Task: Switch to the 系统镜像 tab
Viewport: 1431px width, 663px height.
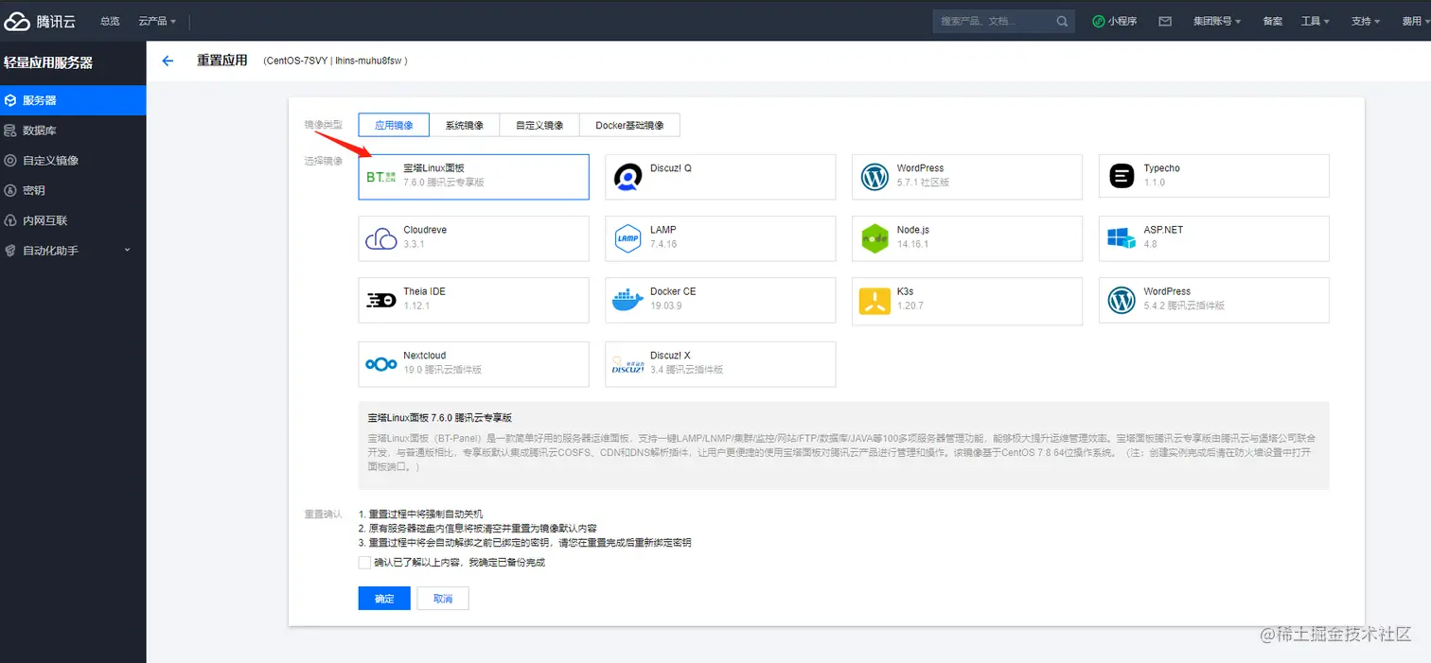Action: pos(464,125)
